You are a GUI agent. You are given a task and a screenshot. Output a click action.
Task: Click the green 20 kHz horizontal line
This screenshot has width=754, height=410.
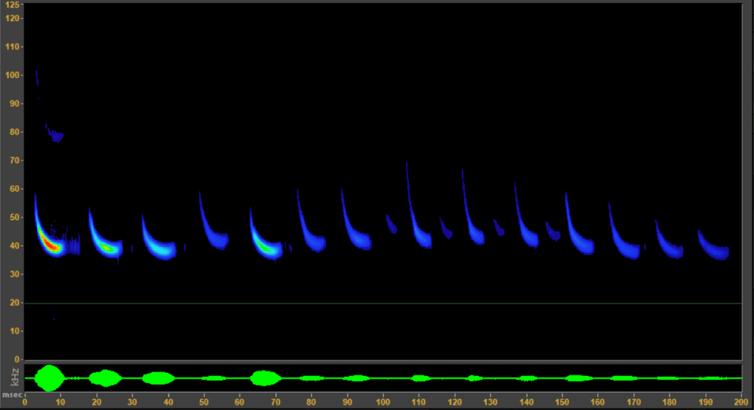(x=380, y=304)
